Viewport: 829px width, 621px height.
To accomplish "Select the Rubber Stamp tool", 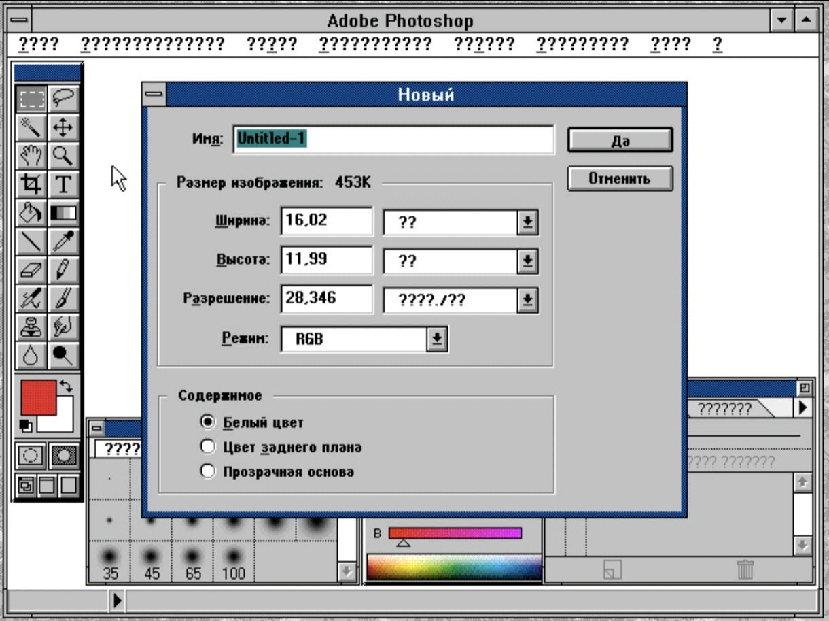I will pos(31,327).
